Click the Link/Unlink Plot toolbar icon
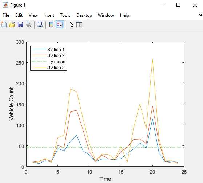The image size is (203, 183). [40, 24]
